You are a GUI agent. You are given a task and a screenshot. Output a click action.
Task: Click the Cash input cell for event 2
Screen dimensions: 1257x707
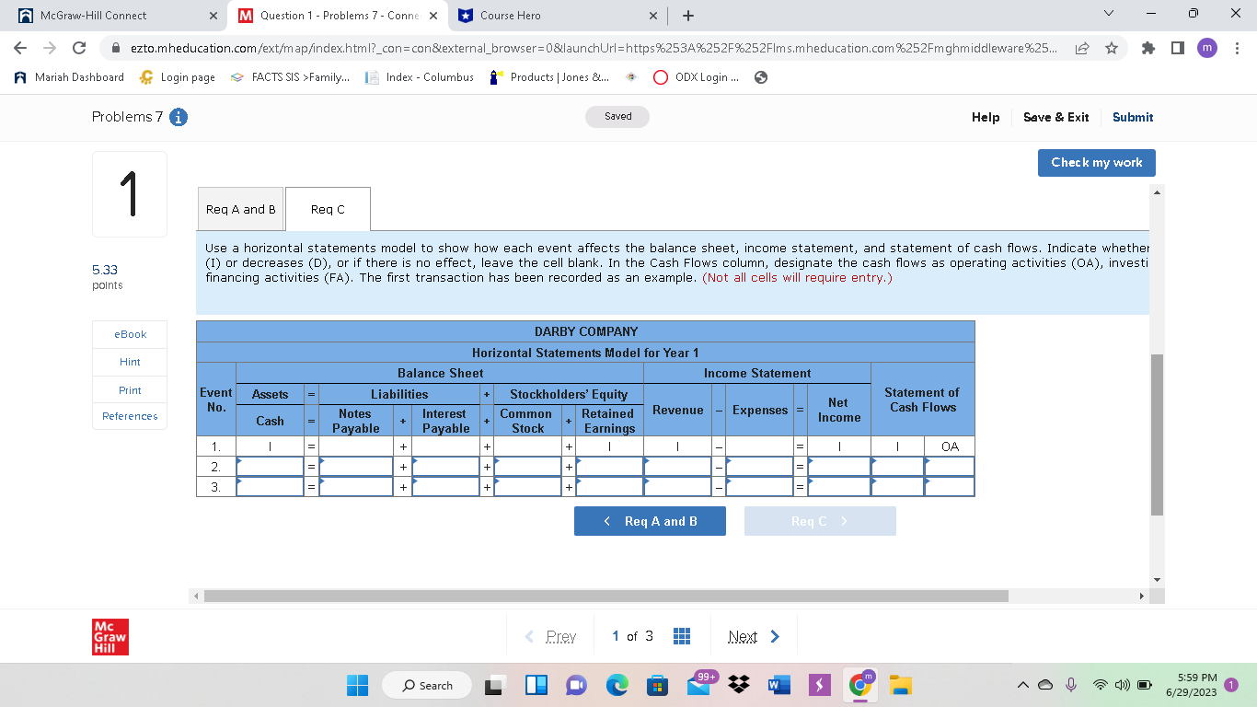[x=270, y=466]
